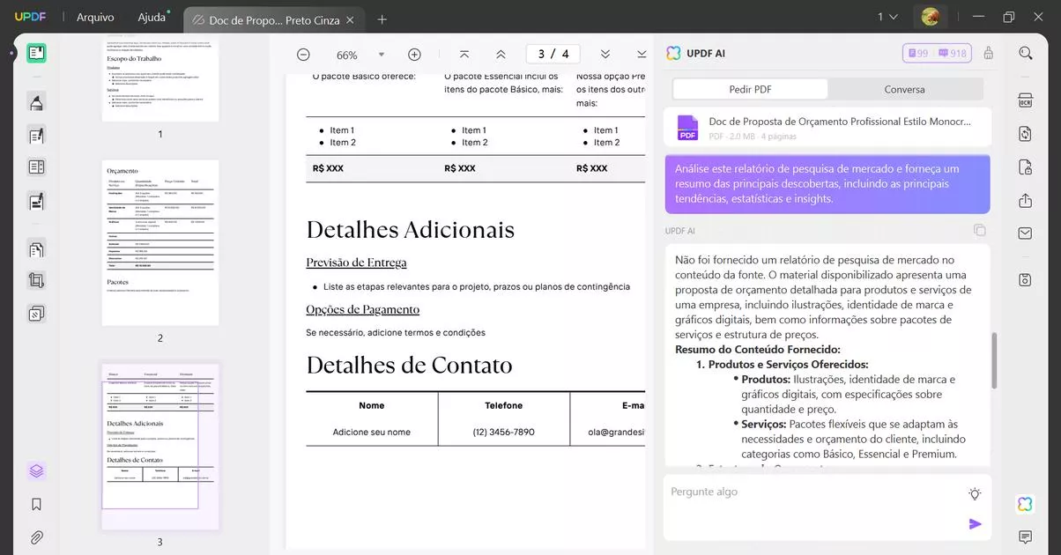Open the zoom level dropdown beside 66%
This screenshot has height=555, width=1061.
pyautogui.click(x=381, y=54)
